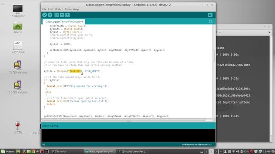Close the tab in the background terminal window
This screenshot has height=154, width=275.
tap(269, 33)
